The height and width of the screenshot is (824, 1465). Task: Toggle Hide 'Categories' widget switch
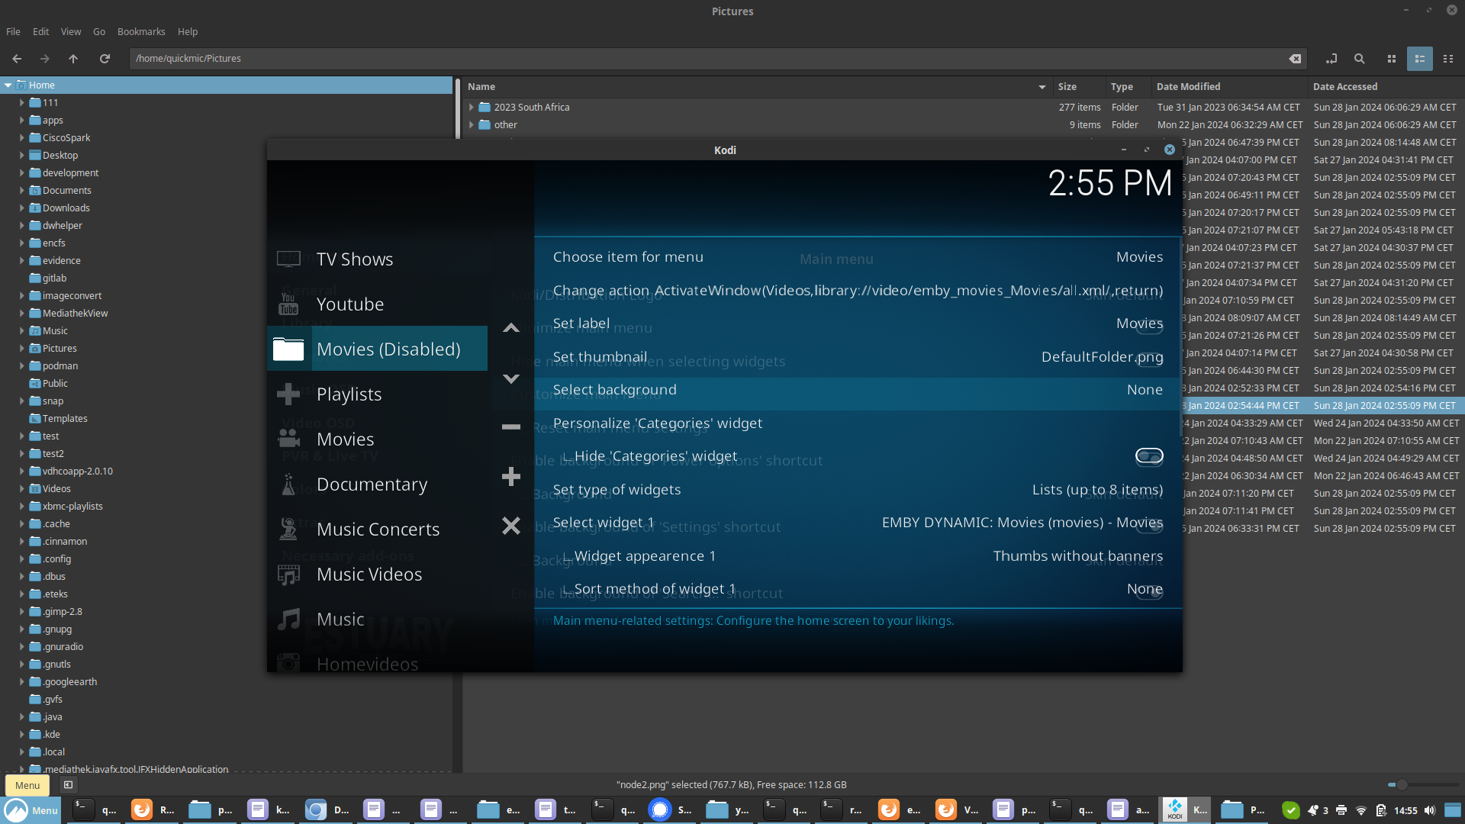click(x=1148, y=456)
